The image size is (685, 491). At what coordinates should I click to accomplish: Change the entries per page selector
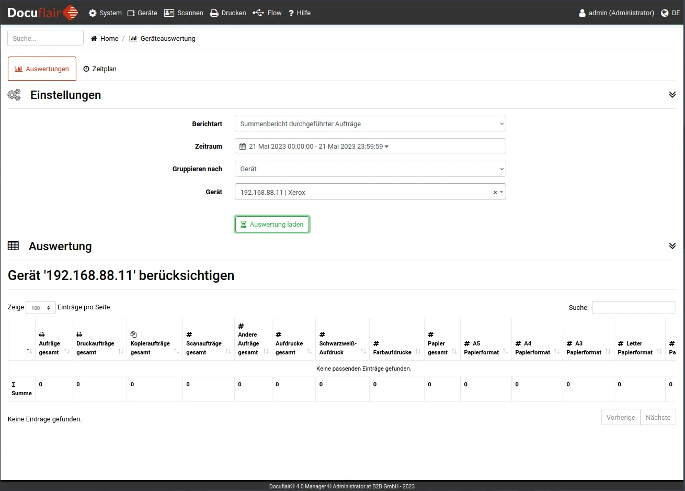pyautogui.click(x=41, y=308)
